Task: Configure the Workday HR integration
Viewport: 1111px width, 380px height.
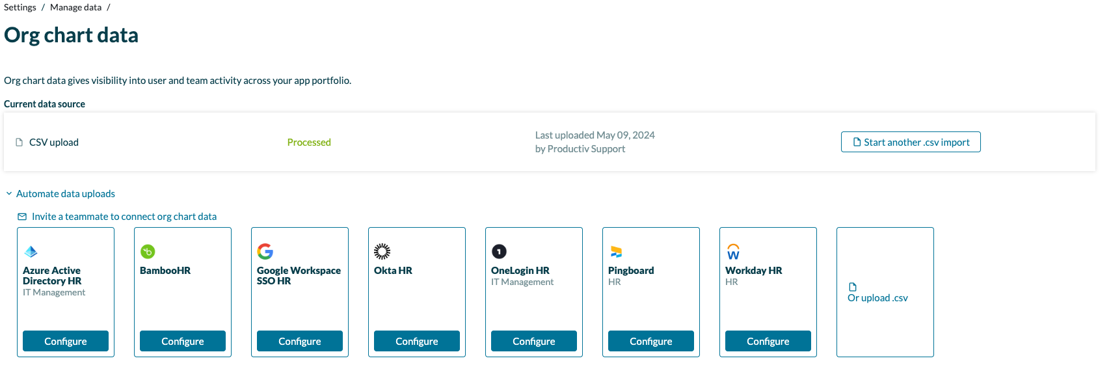Action: (x=768, y=341)
